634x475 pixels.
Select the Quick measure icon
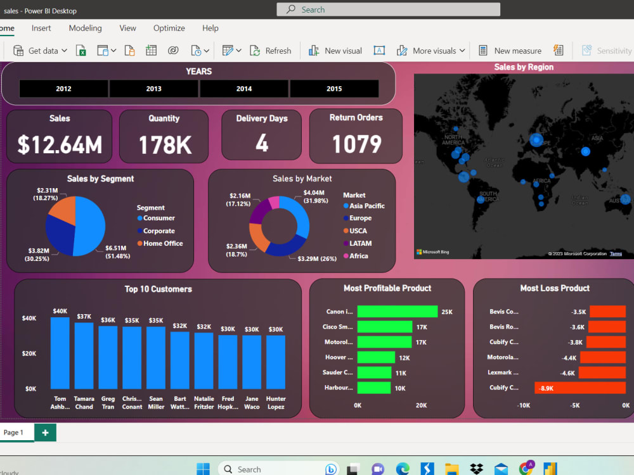pyautogui.click(x=557, y=49)
